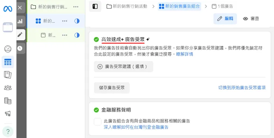Close the editing panel with X
The height and width of the screenshot is (138, 274).
pos(20,7)
